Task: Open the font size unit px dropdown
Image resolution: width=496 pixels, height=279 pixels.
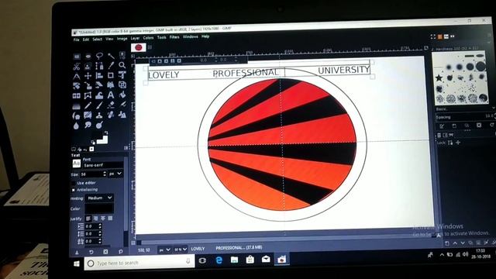Action: tap(115, 174)
